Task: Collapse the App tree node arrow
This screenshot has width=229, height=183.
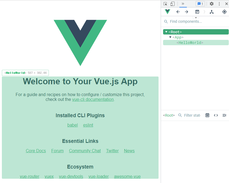Action: coord(170,37)
